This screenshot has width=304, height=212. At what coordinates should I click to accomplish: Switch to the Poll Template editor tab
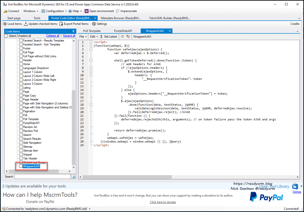92,31
